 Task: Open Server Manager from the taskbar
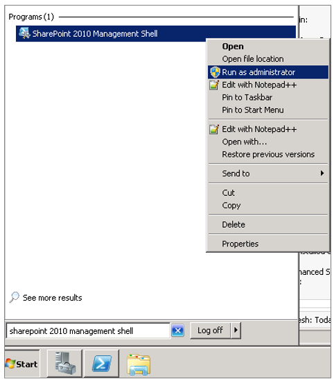pos(64,363)
